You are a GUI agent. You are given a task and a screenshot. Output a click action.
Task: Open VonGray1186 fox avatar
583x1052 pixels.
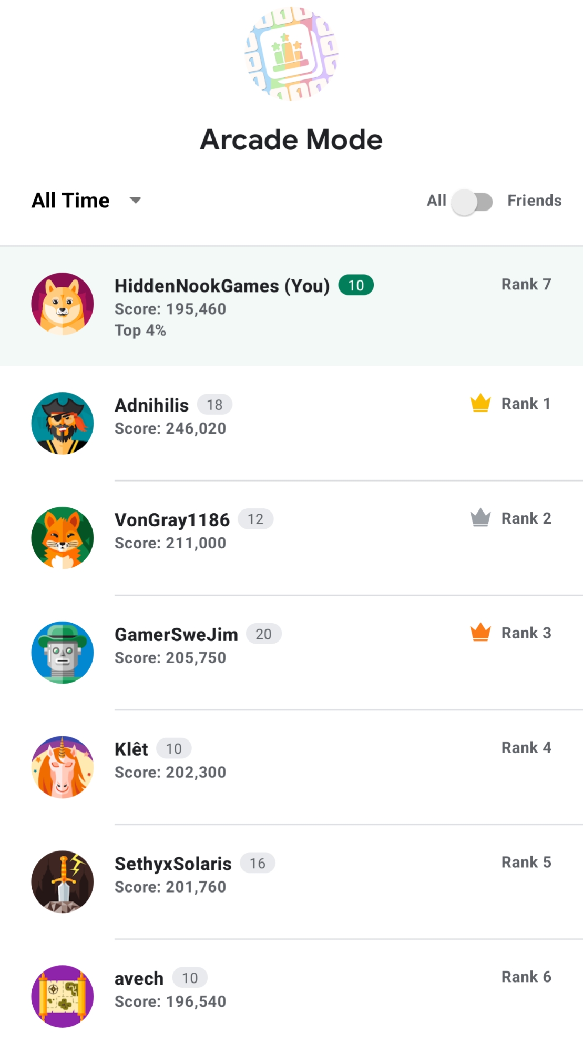tap(63, 538)
